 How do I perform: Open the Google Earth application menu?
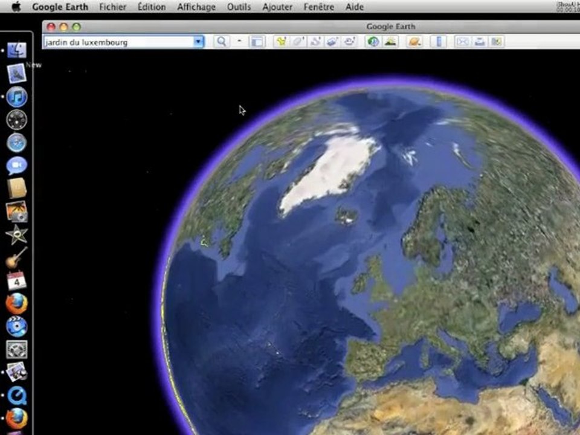(60, 7)
